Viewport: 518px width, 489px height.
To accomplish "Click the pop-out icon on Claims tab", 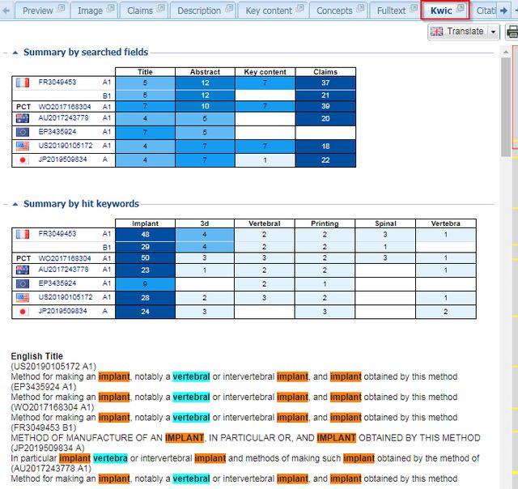I will click(x=160, y=9).
